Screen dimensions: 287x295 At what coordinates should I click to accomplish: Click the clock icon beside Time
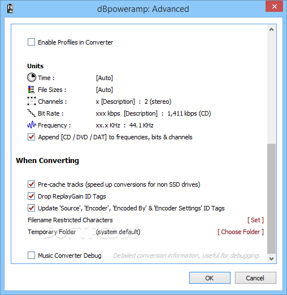pyautogui.click(x=32, y=77)
